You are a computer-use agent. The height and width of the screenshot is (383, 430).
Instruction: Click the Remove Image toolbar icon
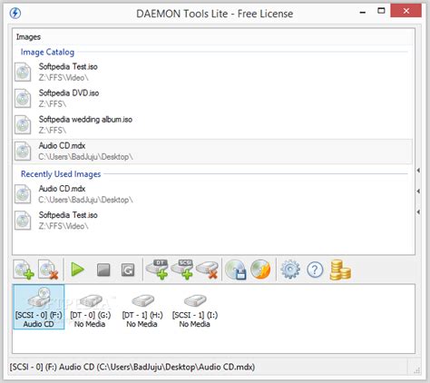pos(48,270)
